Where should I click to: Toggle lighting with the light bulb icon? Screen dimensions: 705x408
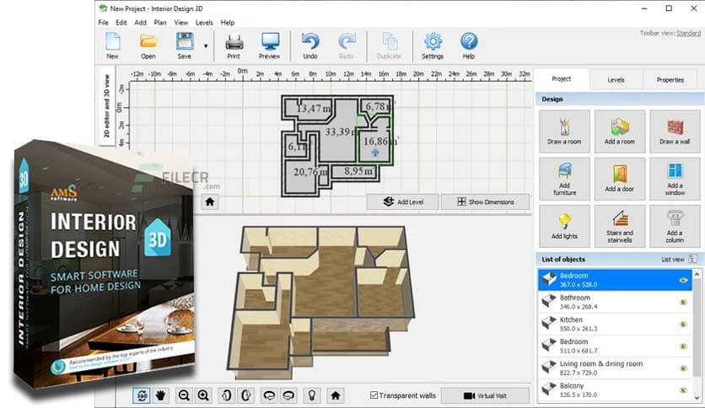tap(311, 395)
